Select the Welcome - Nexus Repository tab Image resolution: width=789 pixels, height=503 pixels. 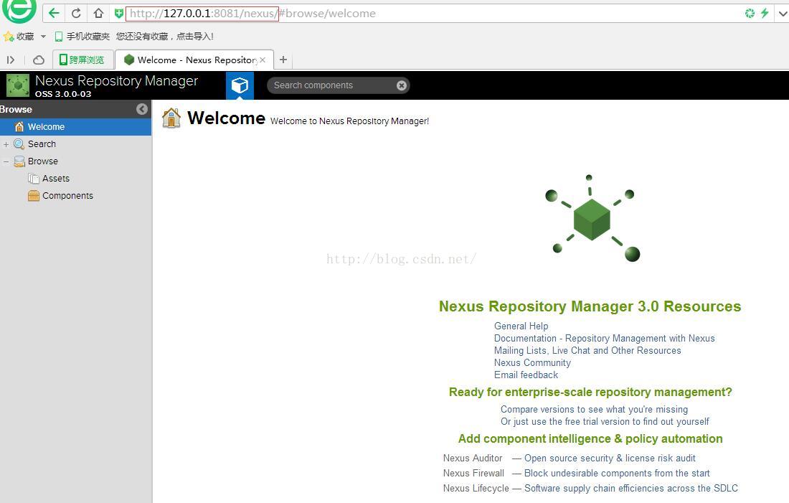194,60
